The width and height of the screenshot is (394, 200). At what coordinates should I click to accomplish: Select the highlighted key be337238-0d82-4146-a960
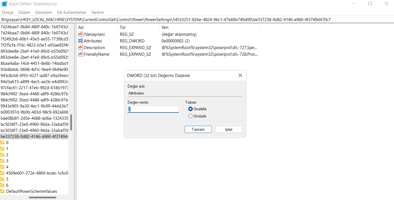pyautogui.click(x=34, y=136)
